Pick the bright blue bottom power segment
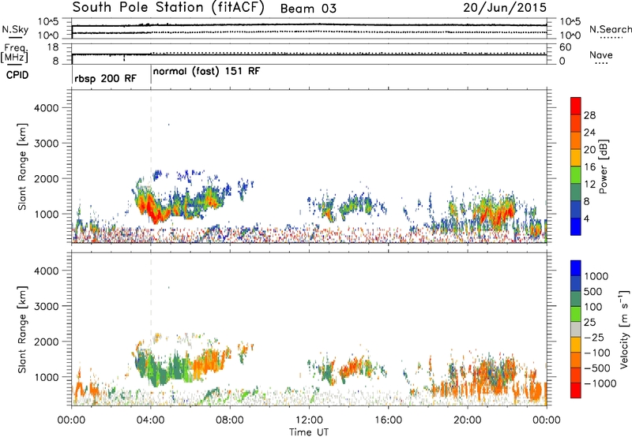The height and width of the screenshot is (437, 632). (x=576, y=226)
